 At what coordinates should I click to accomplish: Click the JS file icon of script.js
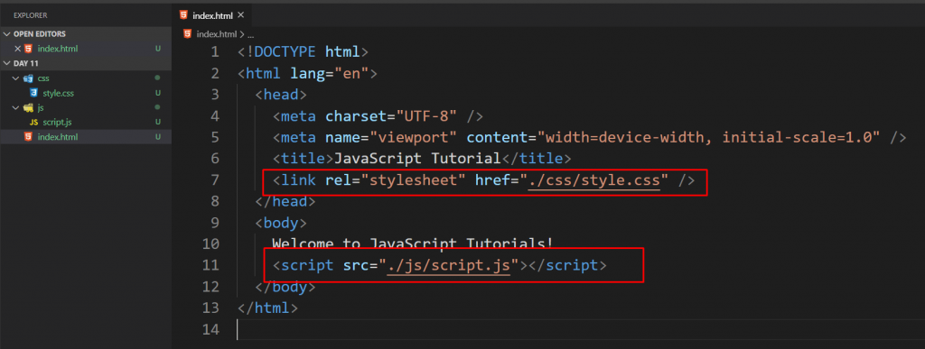tap(33, 123)
